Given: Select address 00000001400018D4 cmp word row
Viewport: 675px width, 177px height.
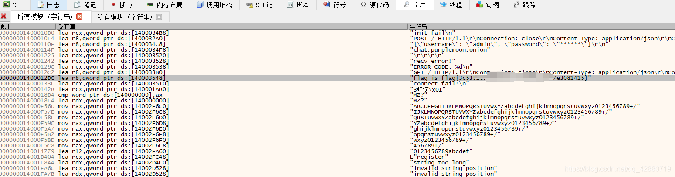Looking at the screenshot, I should (x=337, y=95).
